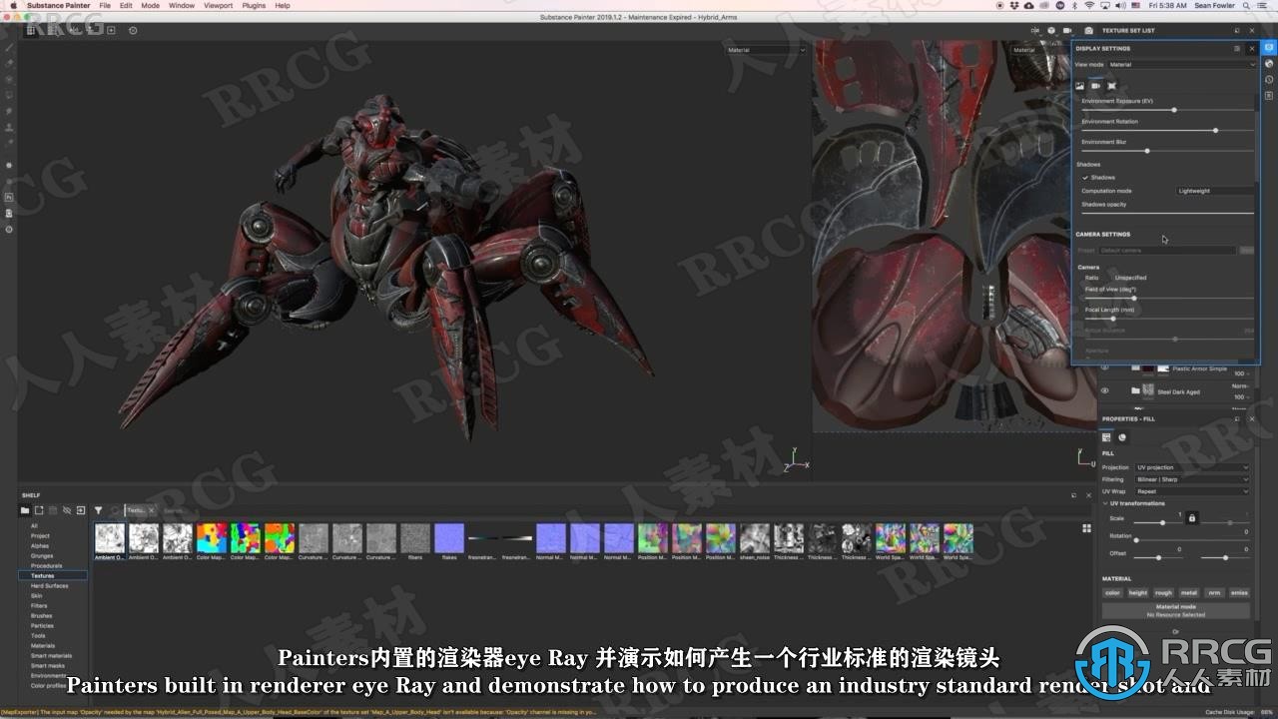Open Computation mode Lightweight dropdown
The height and width of the screenshot is (719, 1278).
[1215, 191]
